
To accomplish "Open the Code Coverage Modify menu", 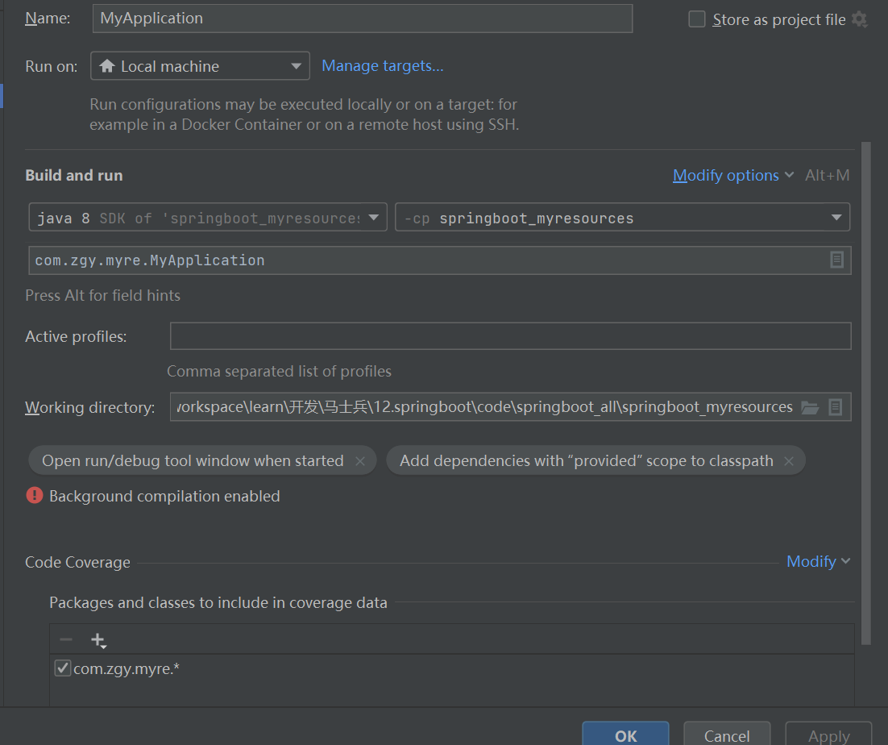I will [818, 561].
